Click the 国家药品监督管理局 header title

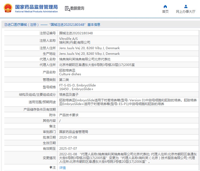(36, 7)
